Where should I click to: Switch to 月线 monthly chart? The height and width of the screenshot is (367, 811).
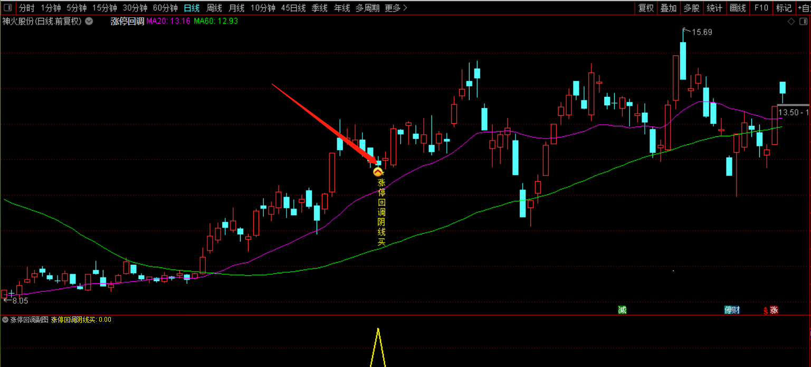click(236, 8)
